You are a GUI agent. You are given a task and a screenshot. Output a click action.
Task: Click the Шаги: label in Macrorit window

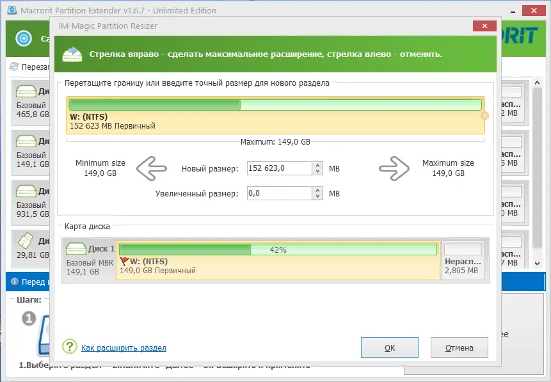[29, 299]
